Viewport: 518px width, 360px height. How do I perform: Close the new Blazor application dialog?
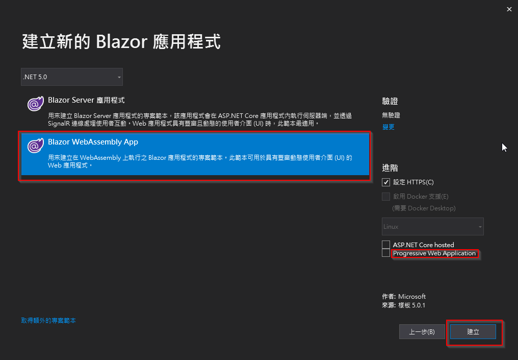coord(509,9)
